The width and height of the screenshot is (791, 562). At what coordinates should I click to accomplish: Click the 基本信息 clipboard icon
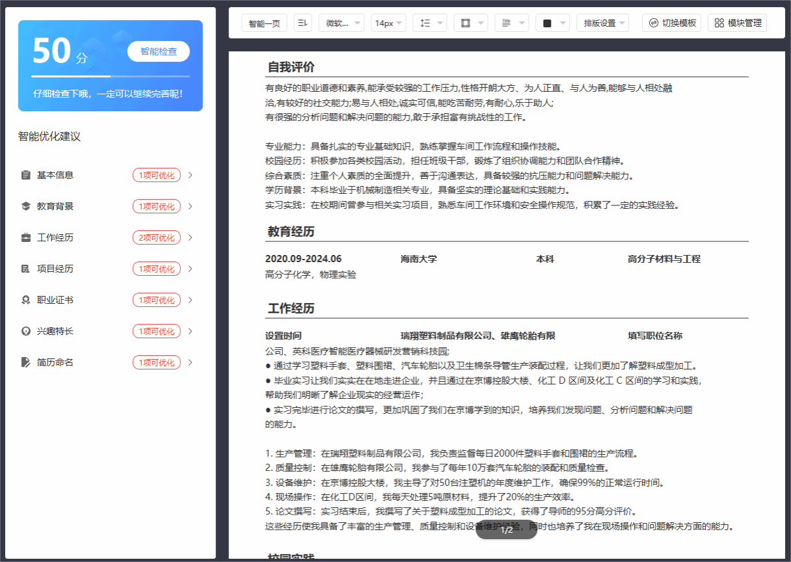pos(26,175)
